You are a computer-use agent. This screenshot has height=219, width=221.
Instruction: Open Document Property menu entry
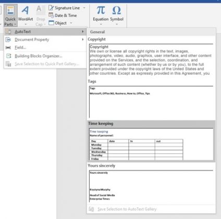coord(45,40)
